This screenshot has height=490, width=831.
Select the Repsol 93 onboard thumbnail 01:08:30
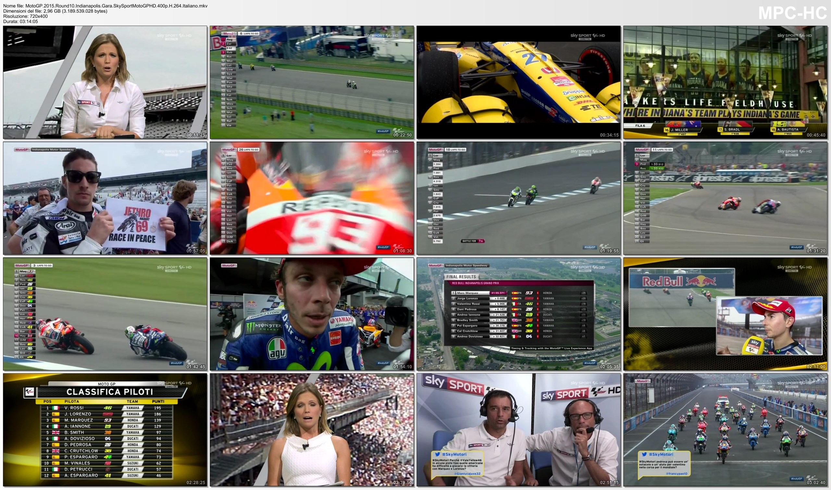[312, 198]
